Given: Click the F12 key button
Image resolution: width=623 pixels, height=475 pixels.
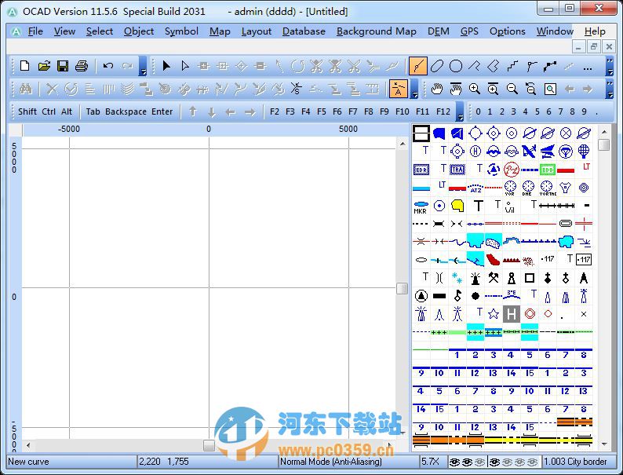Looking at the screenshot, I should [443, 111].
